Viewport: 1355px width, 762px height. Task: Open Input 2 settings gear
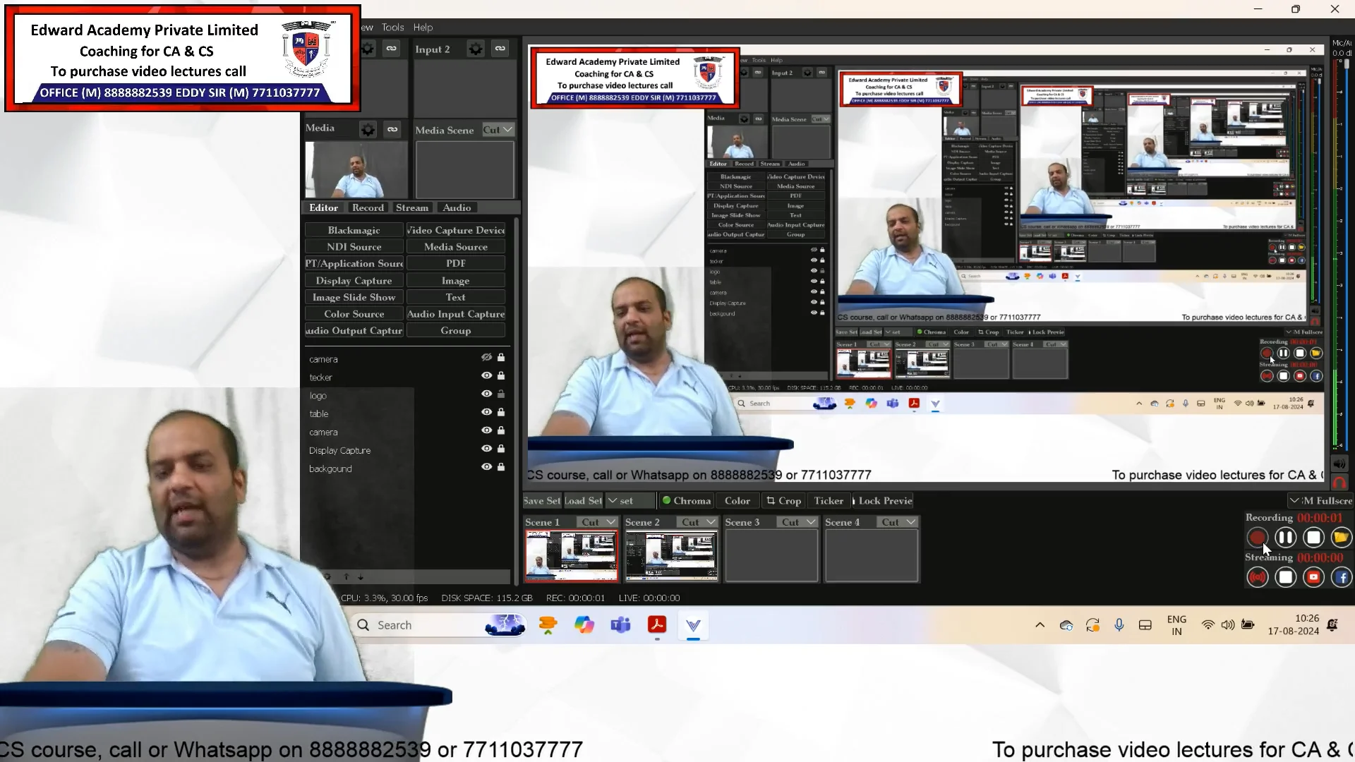(476, 49)
